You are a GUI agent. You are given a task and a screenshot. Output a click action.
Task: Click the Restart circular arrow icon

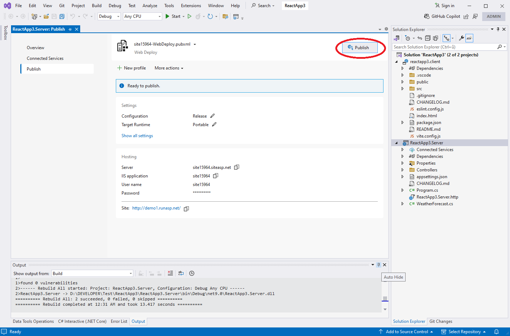pyautogui.click(x=210, y=16)
